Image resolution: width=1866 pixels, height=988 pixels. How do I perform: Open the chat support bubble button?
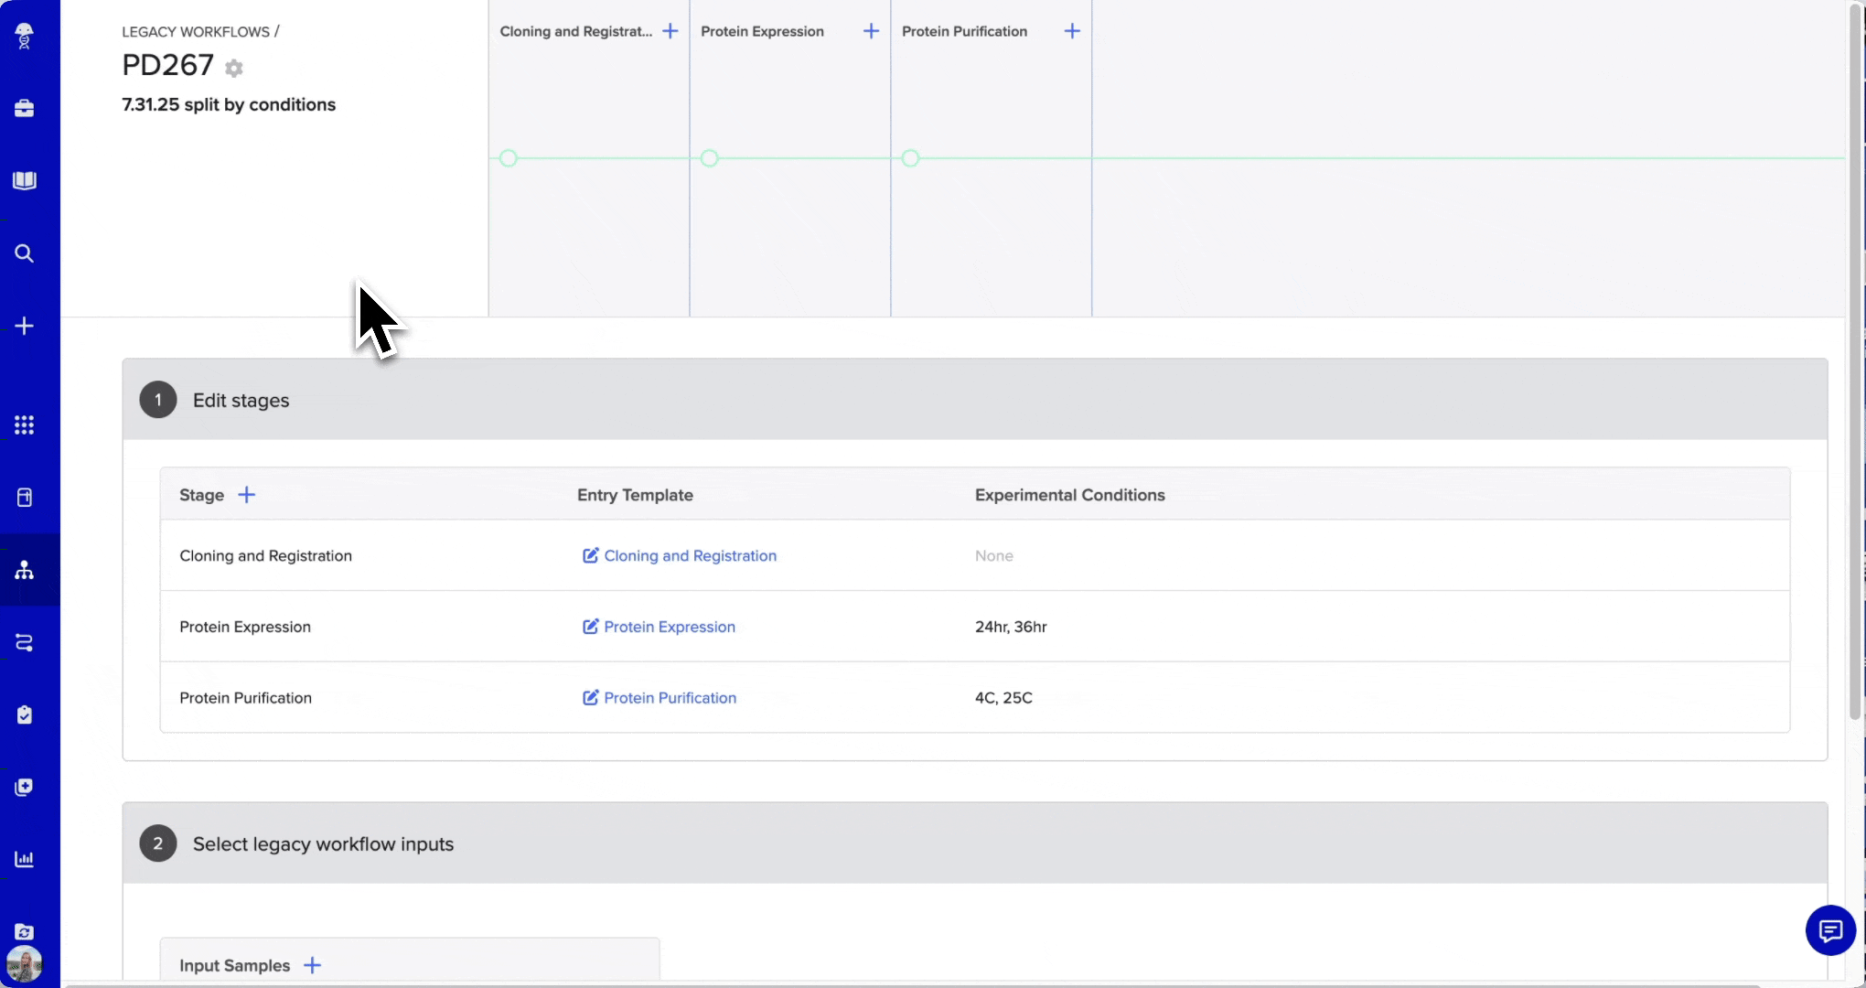[x=1829, y=930]
